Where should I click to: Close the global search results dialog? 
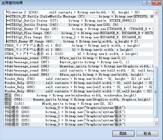click(156, 3)
